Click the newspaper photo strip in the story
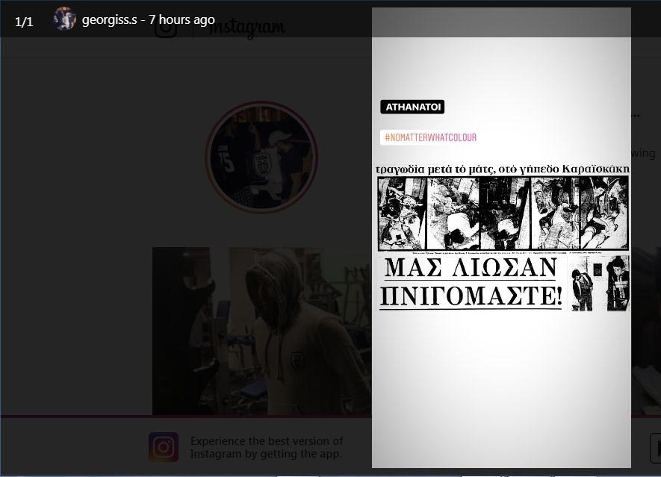Image resolution: width=661 pixels, height=477 pixels. coord(503,213)
